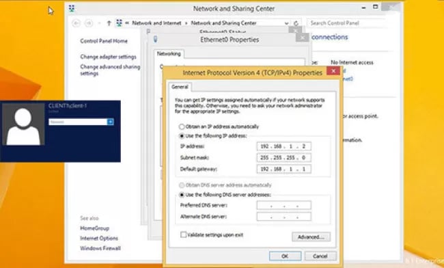444x268 pixels.
Task: Select the General tab
Action: point(180,87)
